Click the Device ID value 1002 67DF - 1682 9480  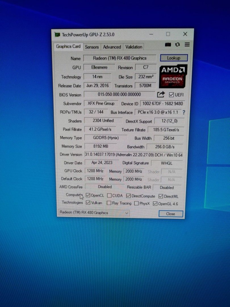click(x=162, y=103)
